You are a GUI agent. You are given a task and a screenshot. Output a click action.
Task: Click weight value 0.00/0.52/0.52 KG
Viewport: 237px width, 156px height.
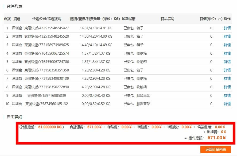pyautogui.click(x=96, y=104)
